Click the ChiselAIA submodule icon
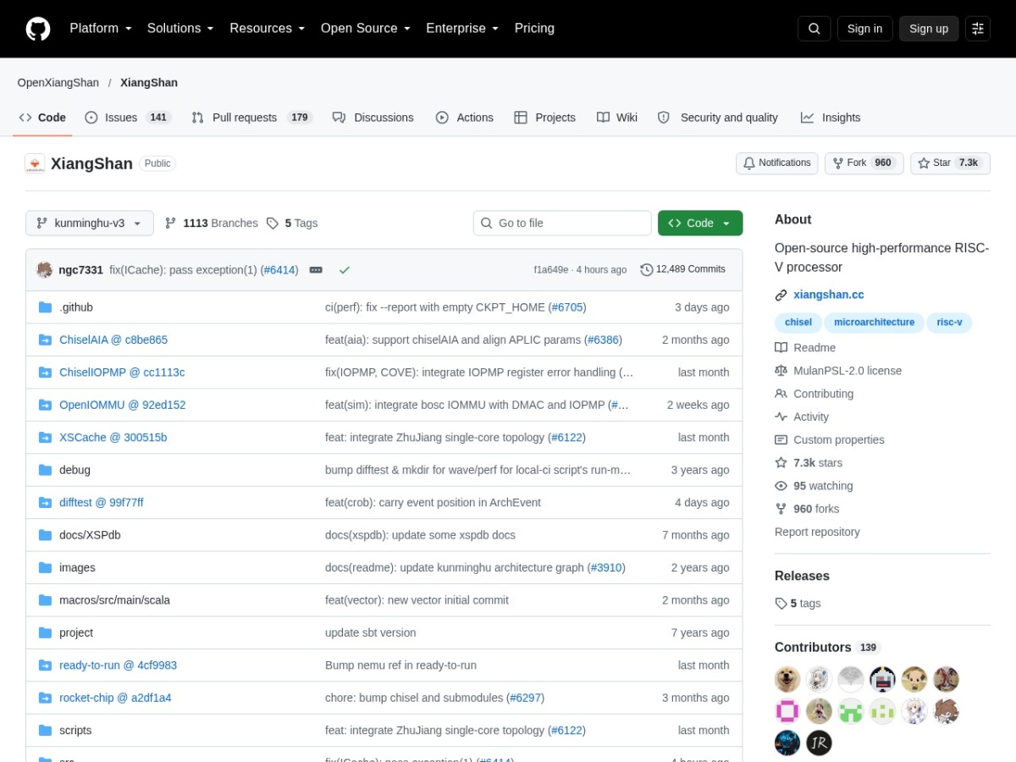1016x762 pixels. tap(45, 340)
